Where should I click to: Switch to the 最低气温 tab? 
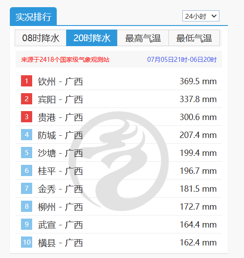[x=194, y=38]
